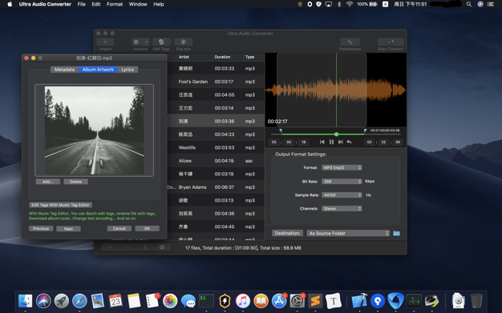The width and height of the screenshot is (502, 313).
Task: Expand the Format MP3 dropdown
Action: point(342,167)
